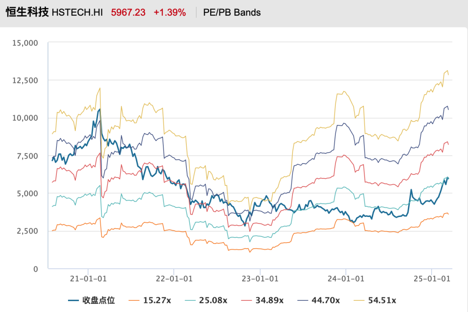This screenshot has height=312, width=468.
Task: Click the 23-01-01 date axis label
Action: click(x=260, y=279)
